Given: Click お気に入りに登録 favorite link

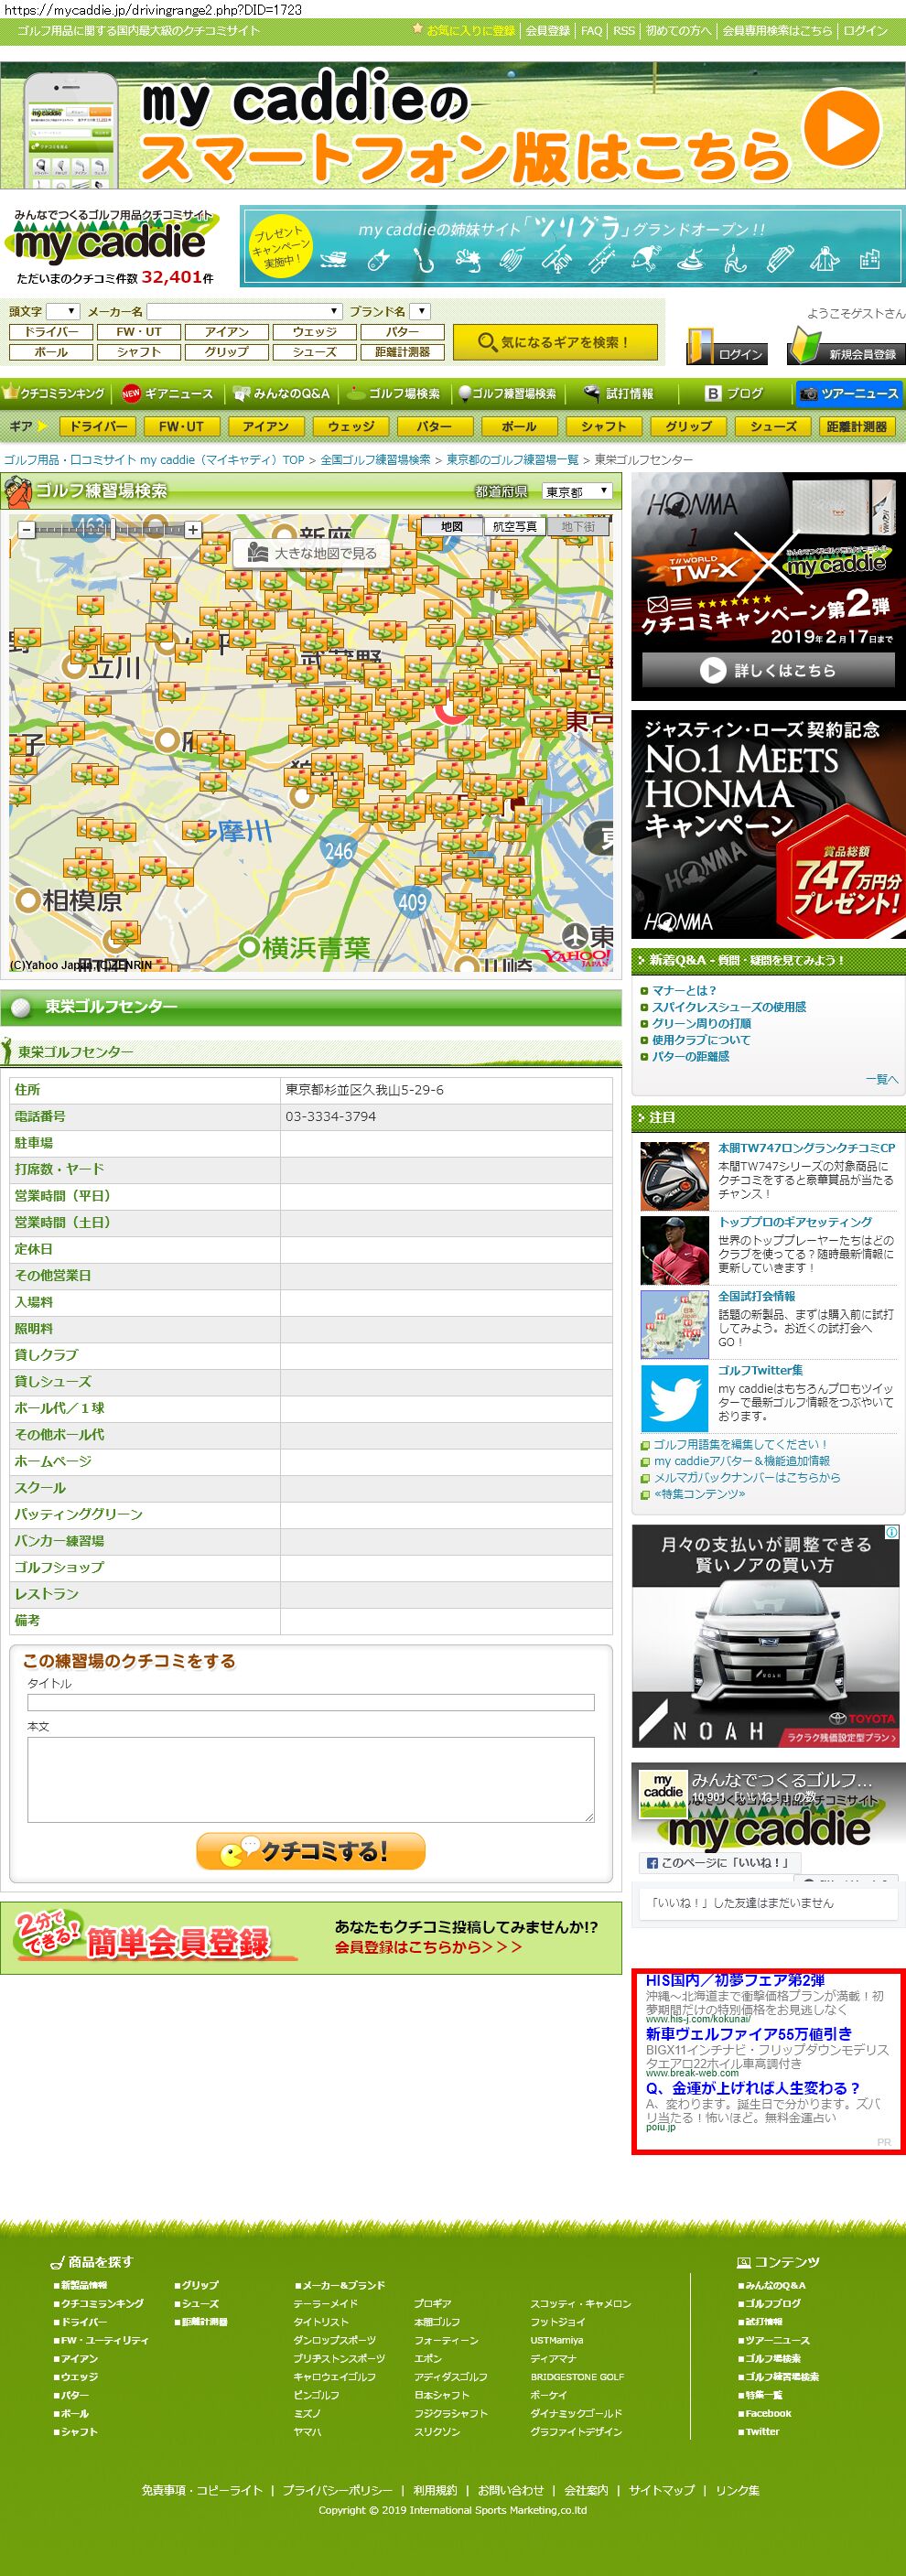Looking at the screenshot, I should (470, 31).
